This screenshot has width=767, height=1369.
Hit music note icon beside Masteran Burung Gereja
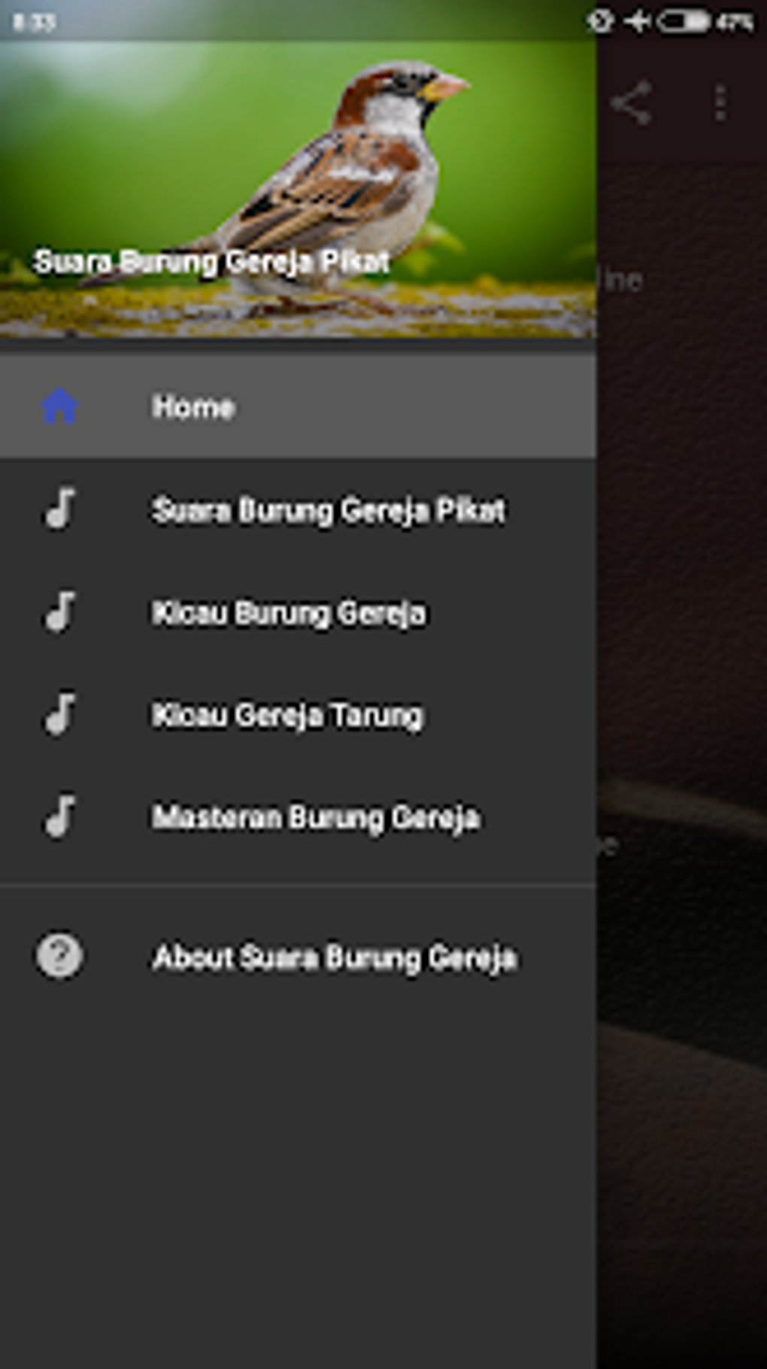(x=59, y=817)
